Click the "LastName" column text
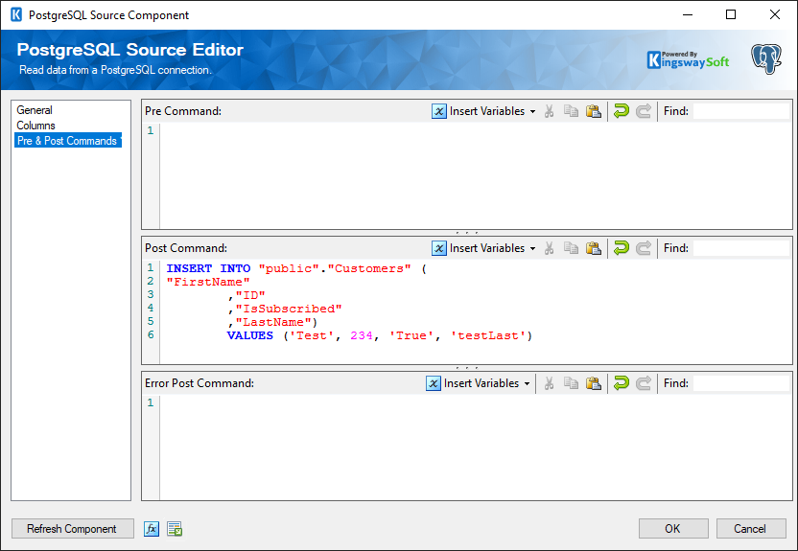 (273, 322)
